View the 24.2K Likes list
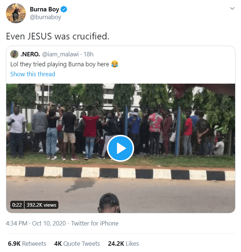 click(123, 244)
